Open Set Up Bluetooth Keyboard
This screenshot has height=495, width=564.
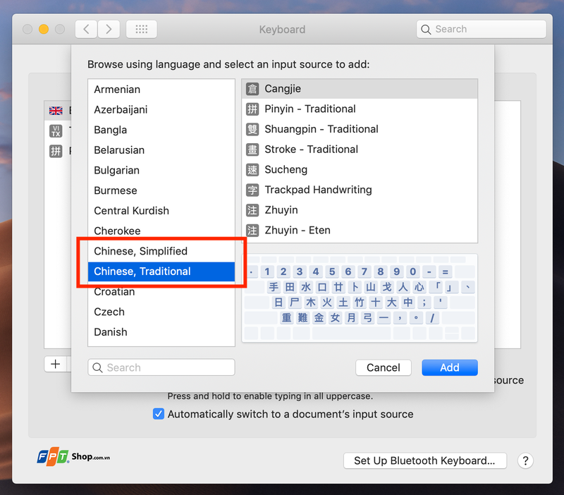pyautogui.click(x=425, y=460)
